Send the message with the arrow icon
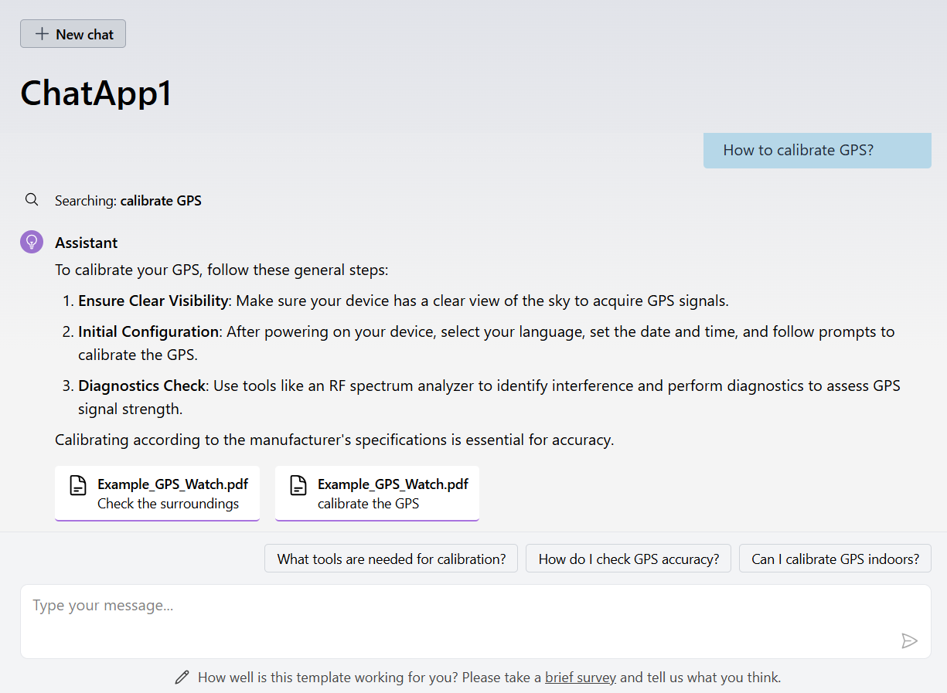This screenshot has width=947, height=693. (909, 640)
